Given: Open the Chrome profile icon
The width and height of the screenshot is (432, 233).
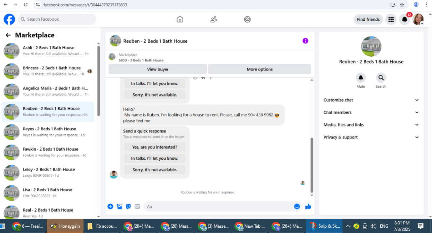Looking at the screenshot, I should tap(416, 5).
